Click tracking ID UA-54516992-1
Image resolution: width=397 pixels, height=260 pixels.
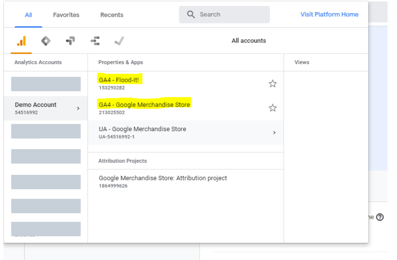coord(117,137)
